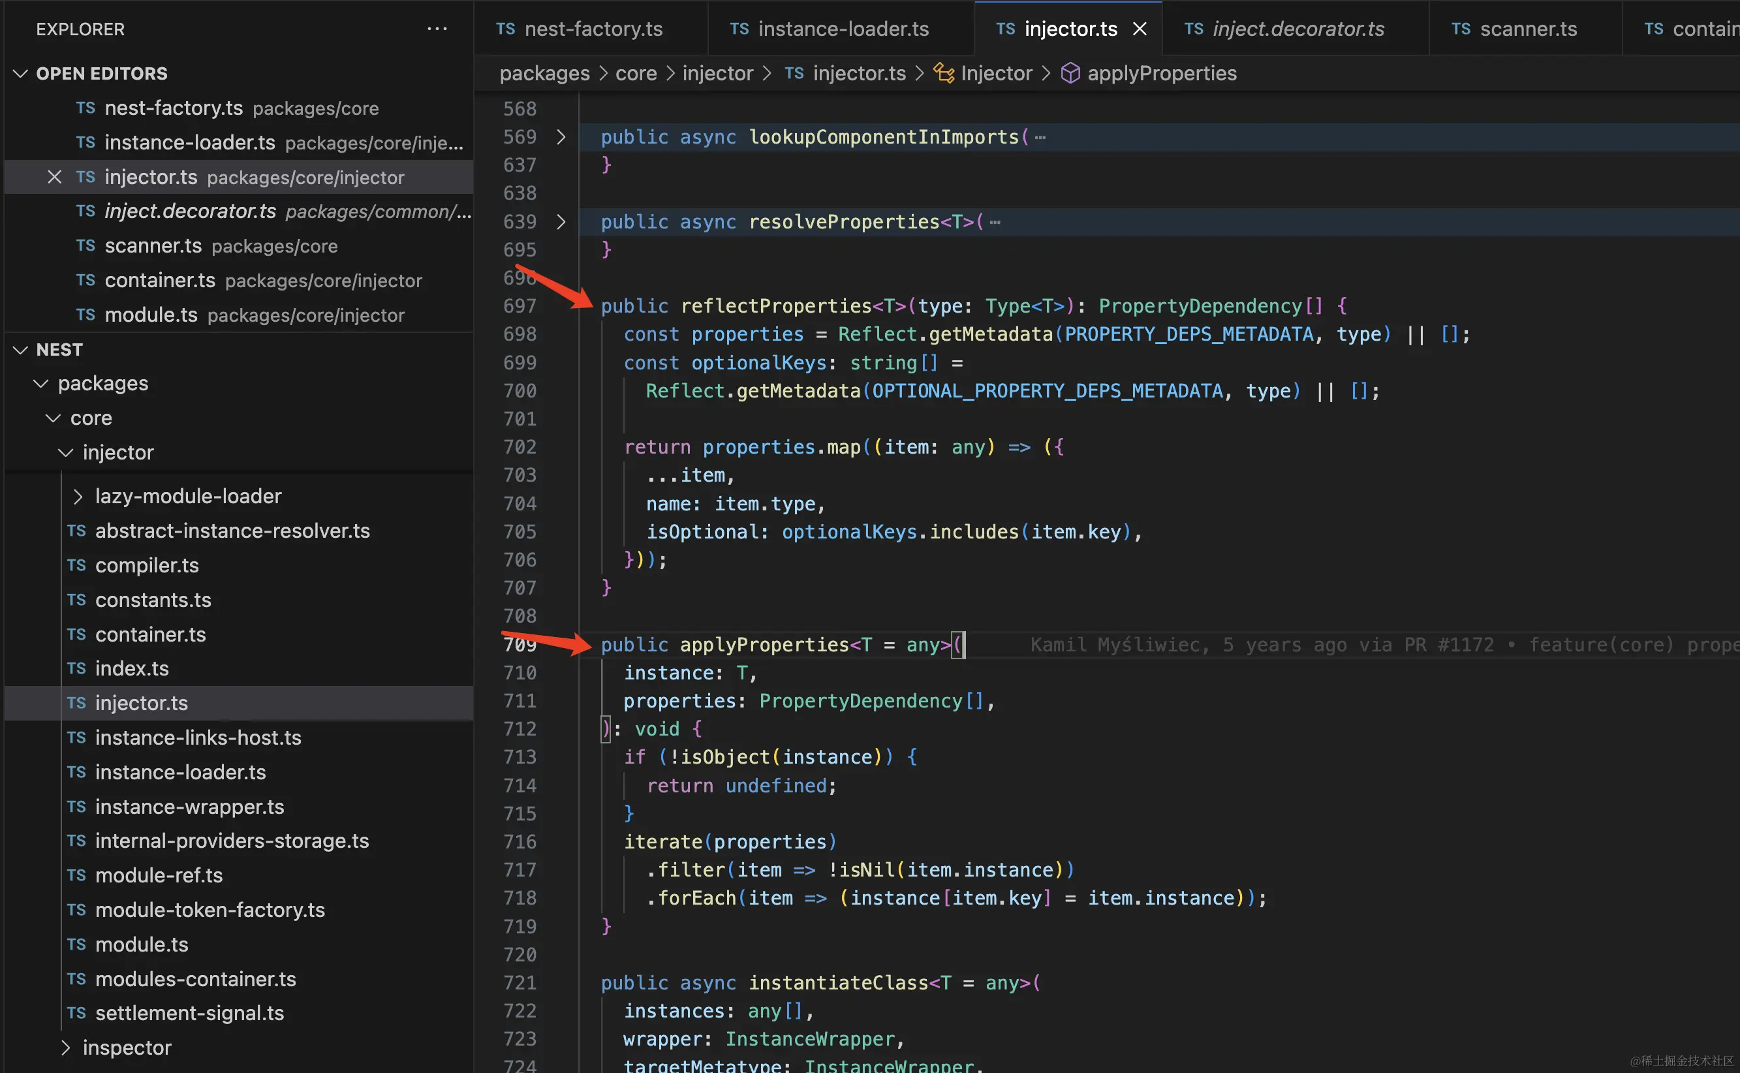Click the applyProperties method cube icon in breadcrumbs
Viewport: 1740px width, 1073px height.
1070,73
